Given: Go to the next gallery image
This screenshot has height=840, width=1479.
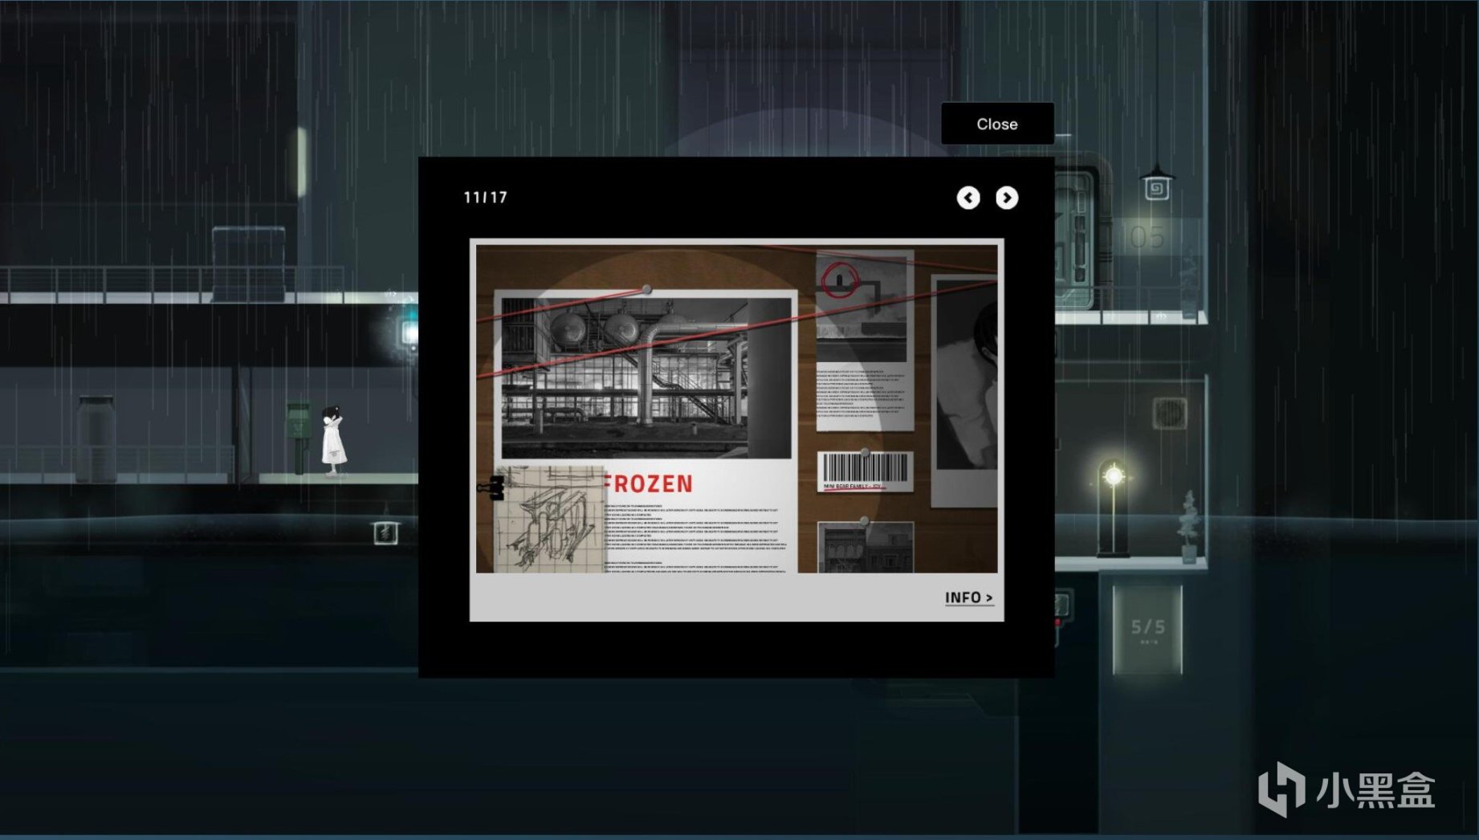Looking at the screenshot, I should [x=1007, y=198].
